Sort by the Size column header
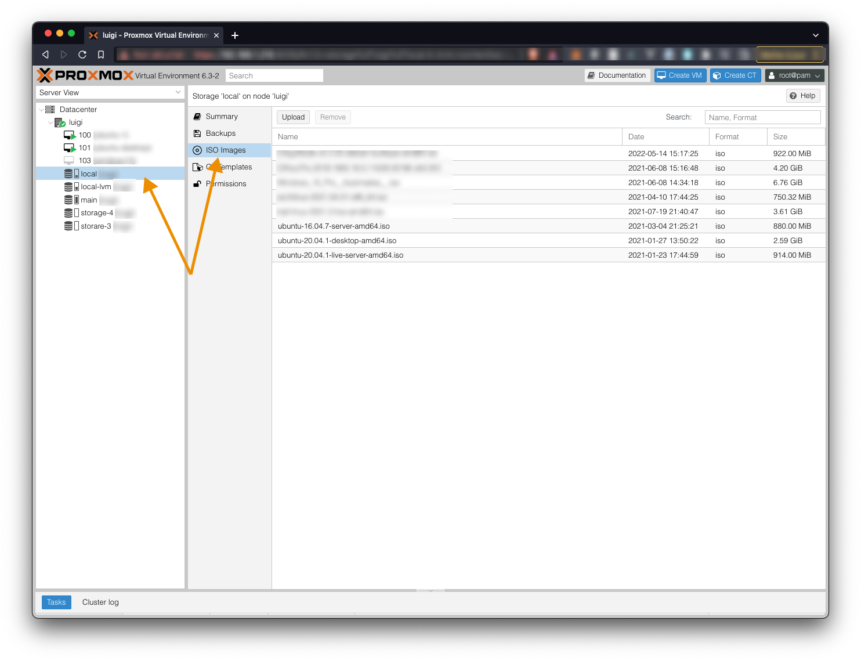The height and width of the screenshot is (661, 861). coord(796,137)
